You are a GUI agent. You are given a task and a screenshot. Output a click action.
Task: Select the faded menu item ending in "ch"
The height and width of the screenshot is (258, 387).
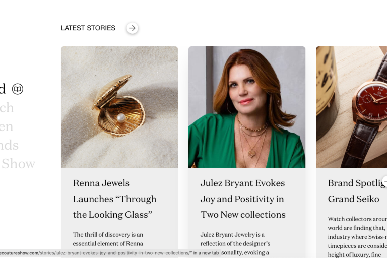pos(7,108)
